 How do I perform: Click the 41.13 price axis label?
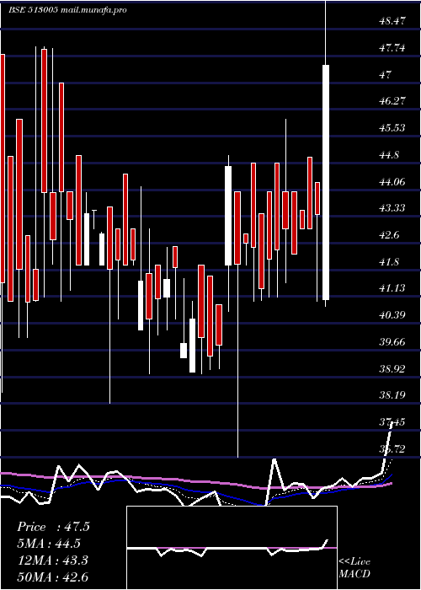click(x=392, y=288)
